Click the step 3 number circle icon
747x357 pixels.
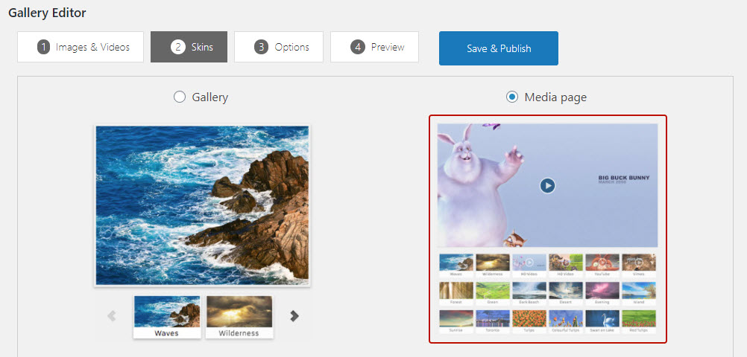261,47
